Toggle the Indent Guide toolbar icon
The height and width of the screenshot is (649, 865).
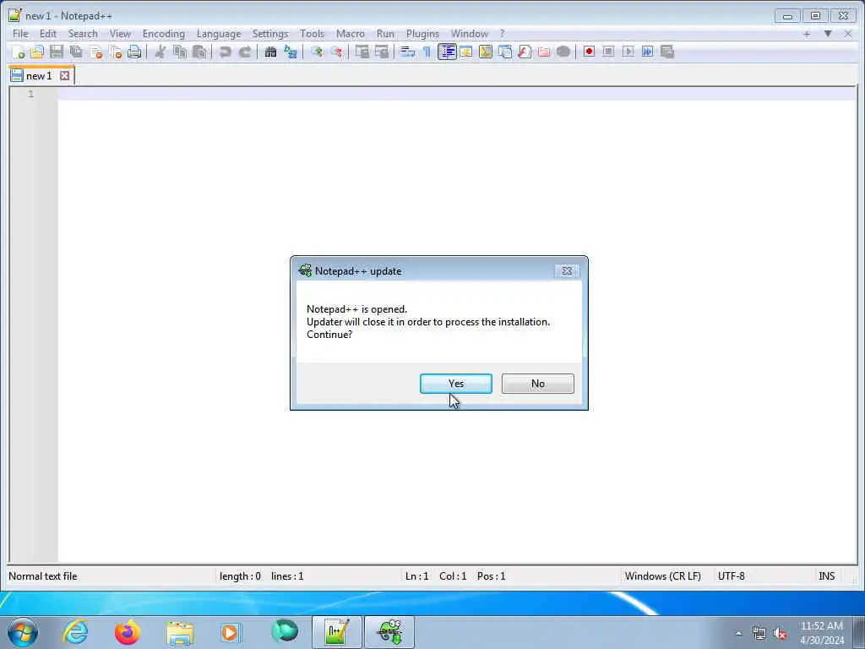(447, 52)
